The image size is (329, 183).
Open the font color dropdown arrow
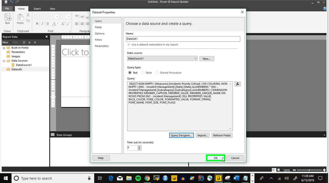click(x=58, y=24)
